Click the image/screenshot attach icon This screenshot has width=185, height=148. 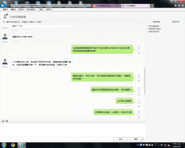tap(7, 121)
